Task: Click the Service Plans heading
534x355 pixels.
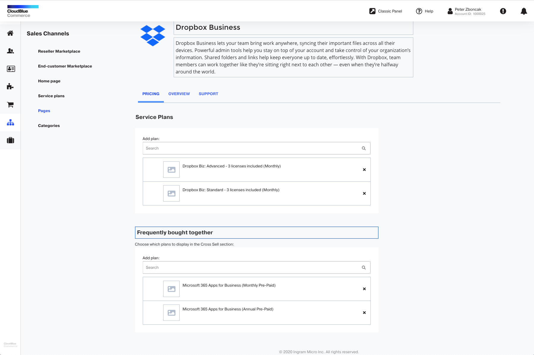Action: point(154,117)
